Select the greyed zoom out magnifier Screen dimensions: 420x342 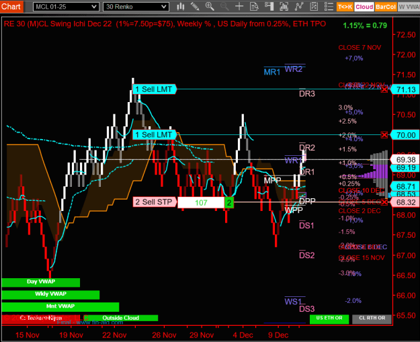point(224,7)
